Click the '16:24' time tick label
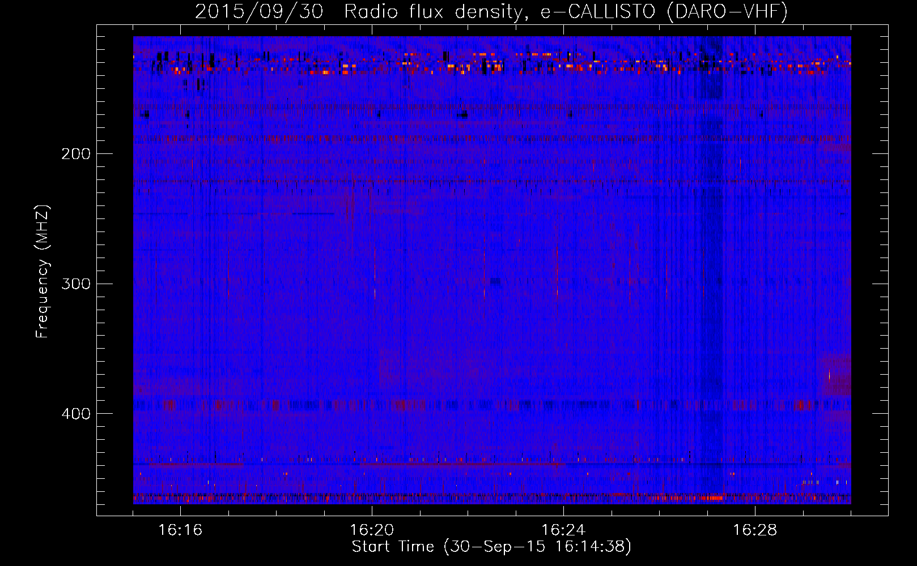The image size is (917, 566). [563, 530]
